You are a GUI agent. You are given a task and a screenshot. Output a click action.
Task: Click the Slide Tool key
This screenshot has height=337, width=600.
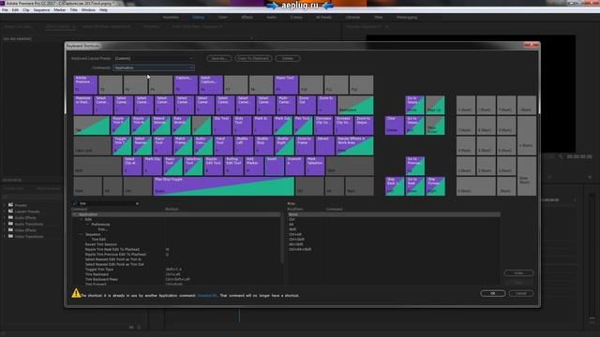(242, 125)
